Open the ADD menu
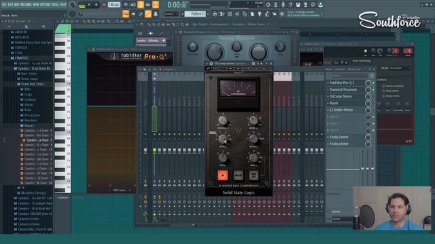Viewport: 435px width, 244px height. [x=16, y=5]
